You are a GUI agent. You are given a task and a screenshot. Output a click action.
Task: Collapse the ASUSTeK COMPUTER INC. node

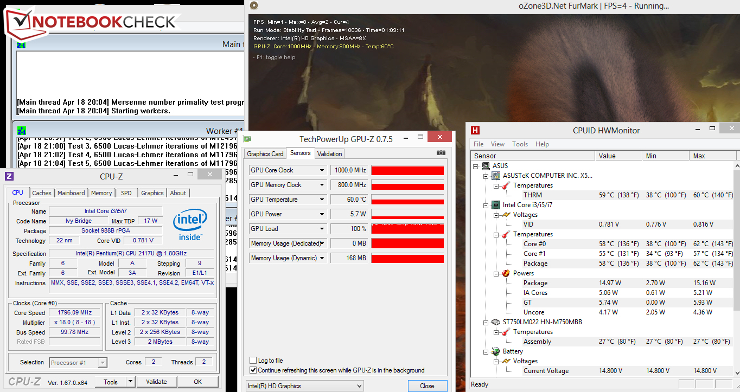(x=486, y=176)
